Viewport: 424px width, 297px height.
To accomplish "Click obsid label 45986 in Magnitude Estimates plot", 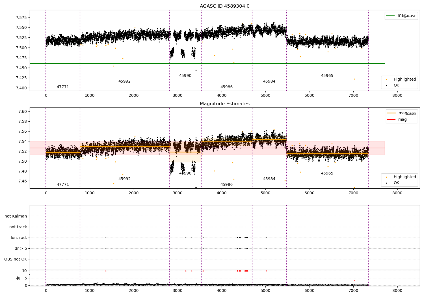I will click(226, 185).
